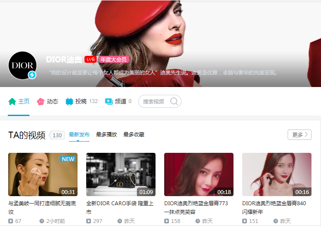Click the TA的视频 heading
The height and width of the screenshot is (226, 321).
click(x=27, y=135)
